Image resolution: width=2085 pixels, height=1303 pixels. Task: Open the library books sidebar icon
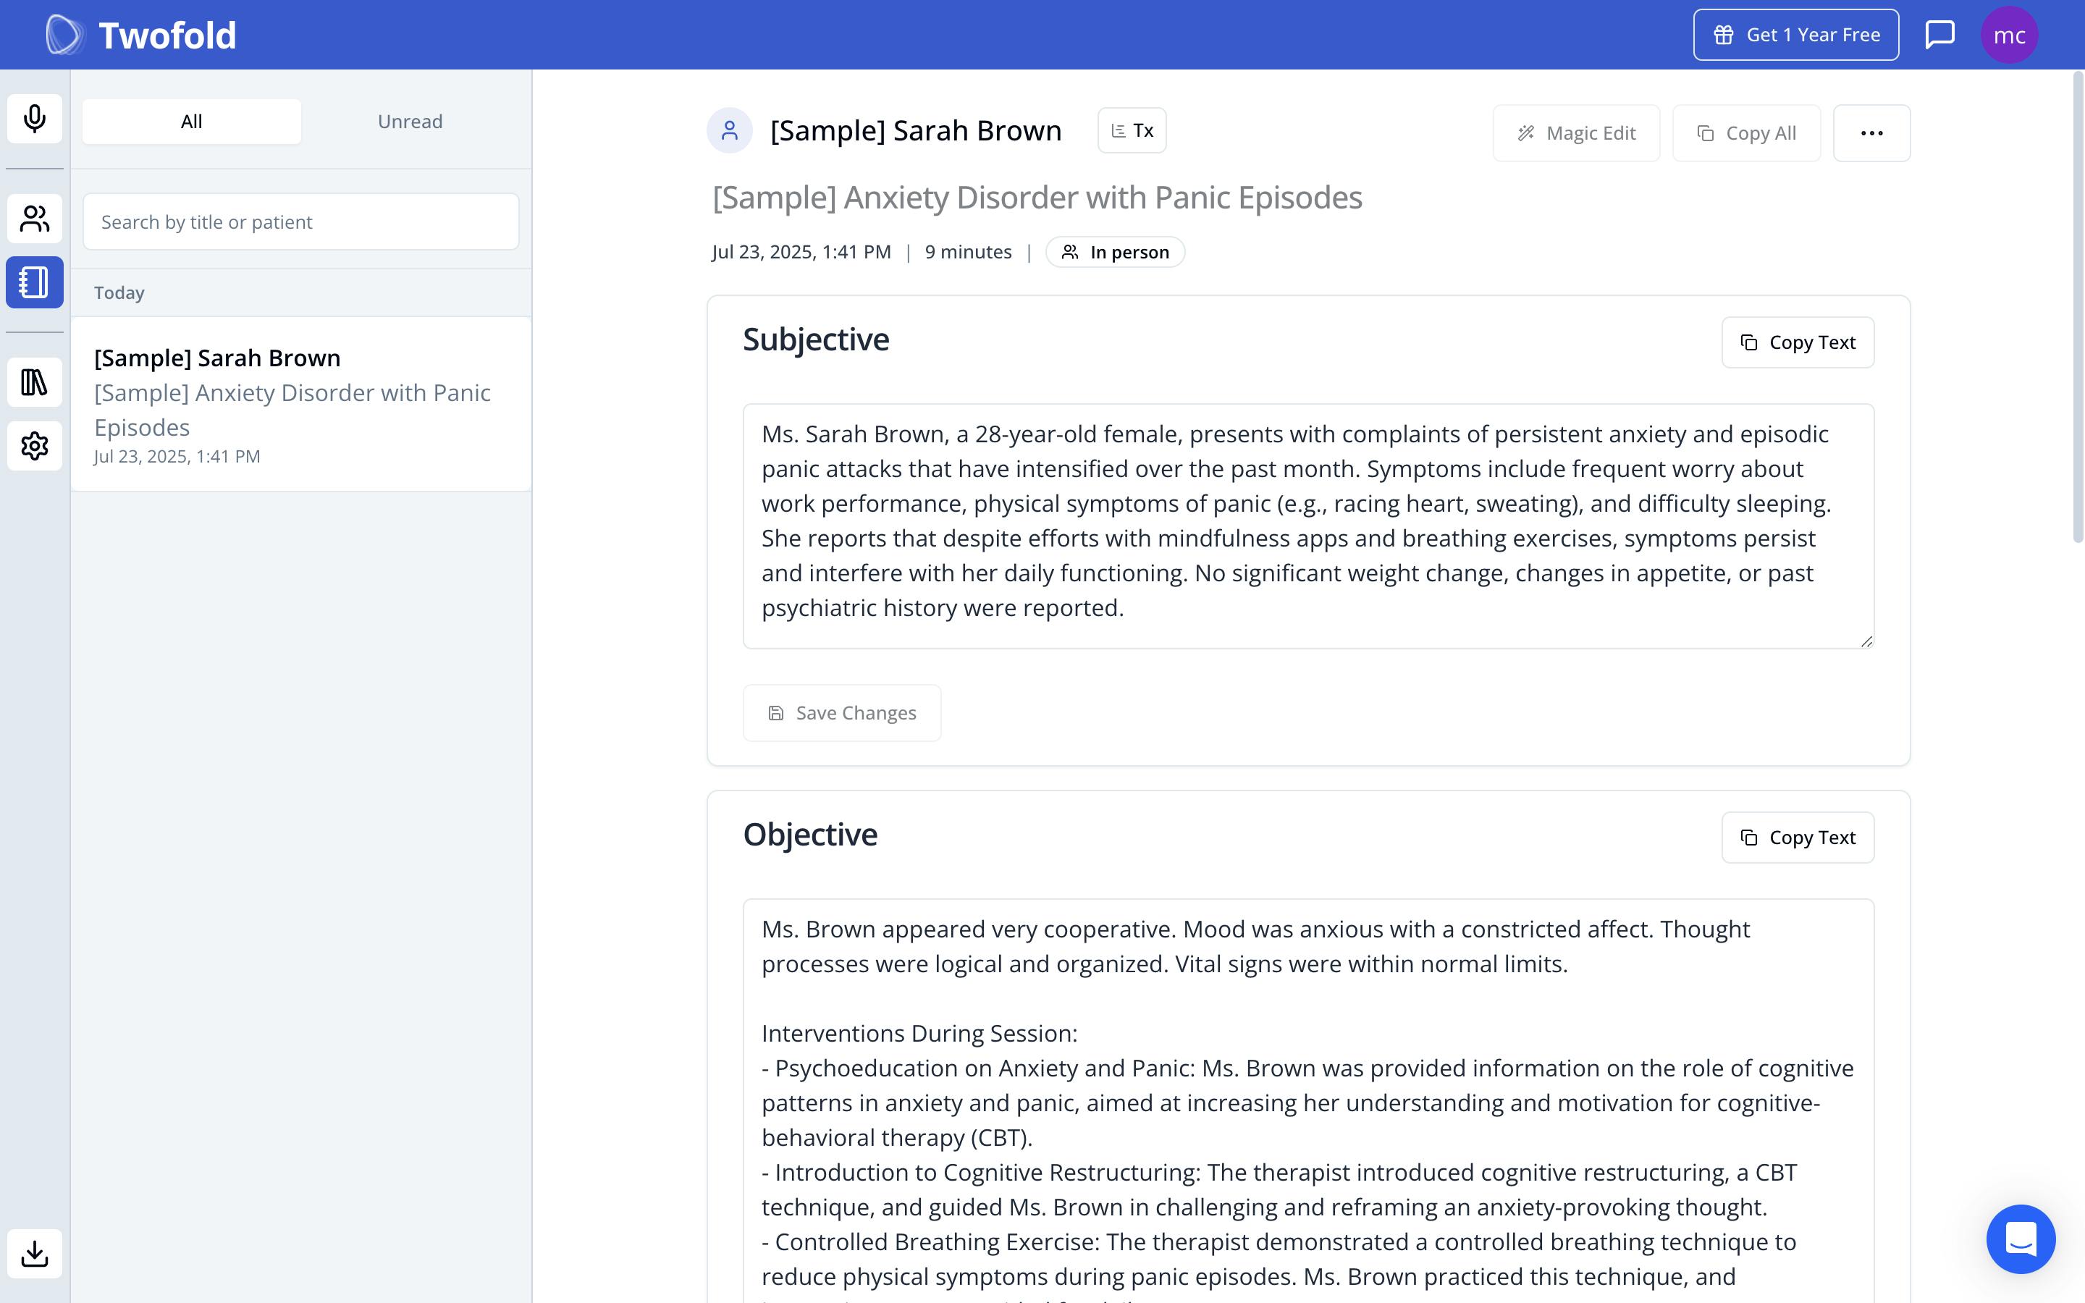(35, 381)
